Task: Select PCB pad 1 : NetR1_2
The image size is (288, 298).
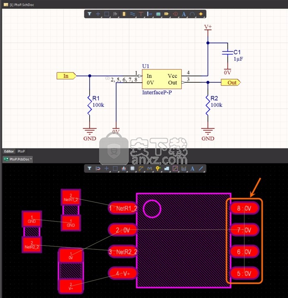Action: click(x=123, y=208)
